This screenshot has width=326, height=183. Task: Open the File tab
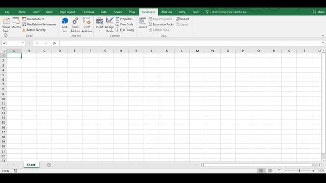[7, 12]
